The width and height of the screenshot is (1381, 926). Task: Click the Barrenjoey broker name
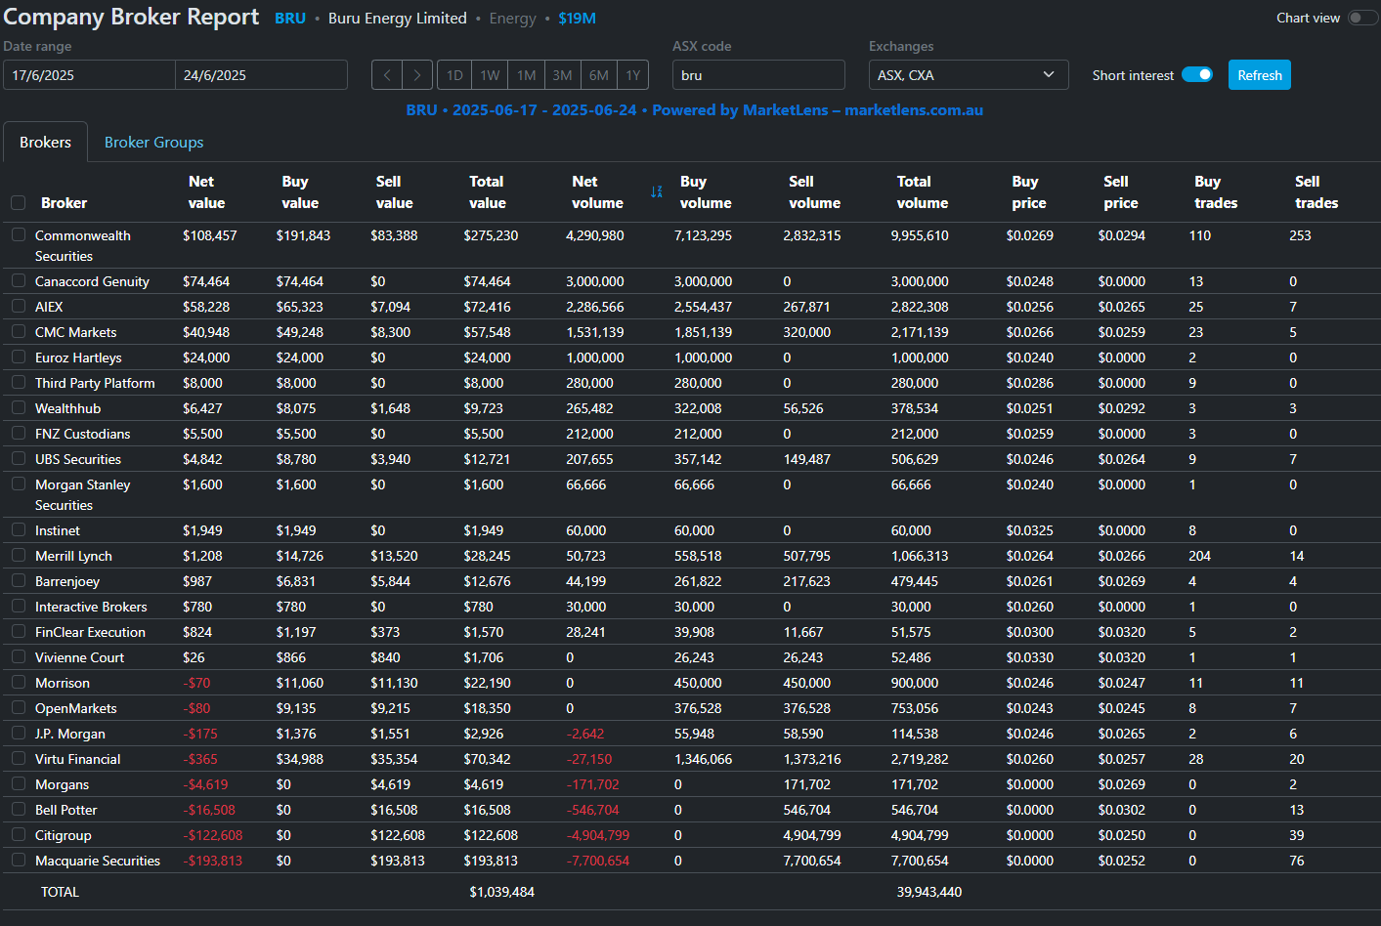click(67, 581)
